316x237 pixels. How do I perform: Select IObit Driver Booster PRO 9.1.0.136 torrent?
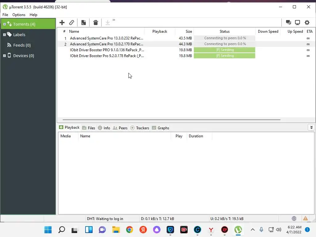tap(107, 50)
